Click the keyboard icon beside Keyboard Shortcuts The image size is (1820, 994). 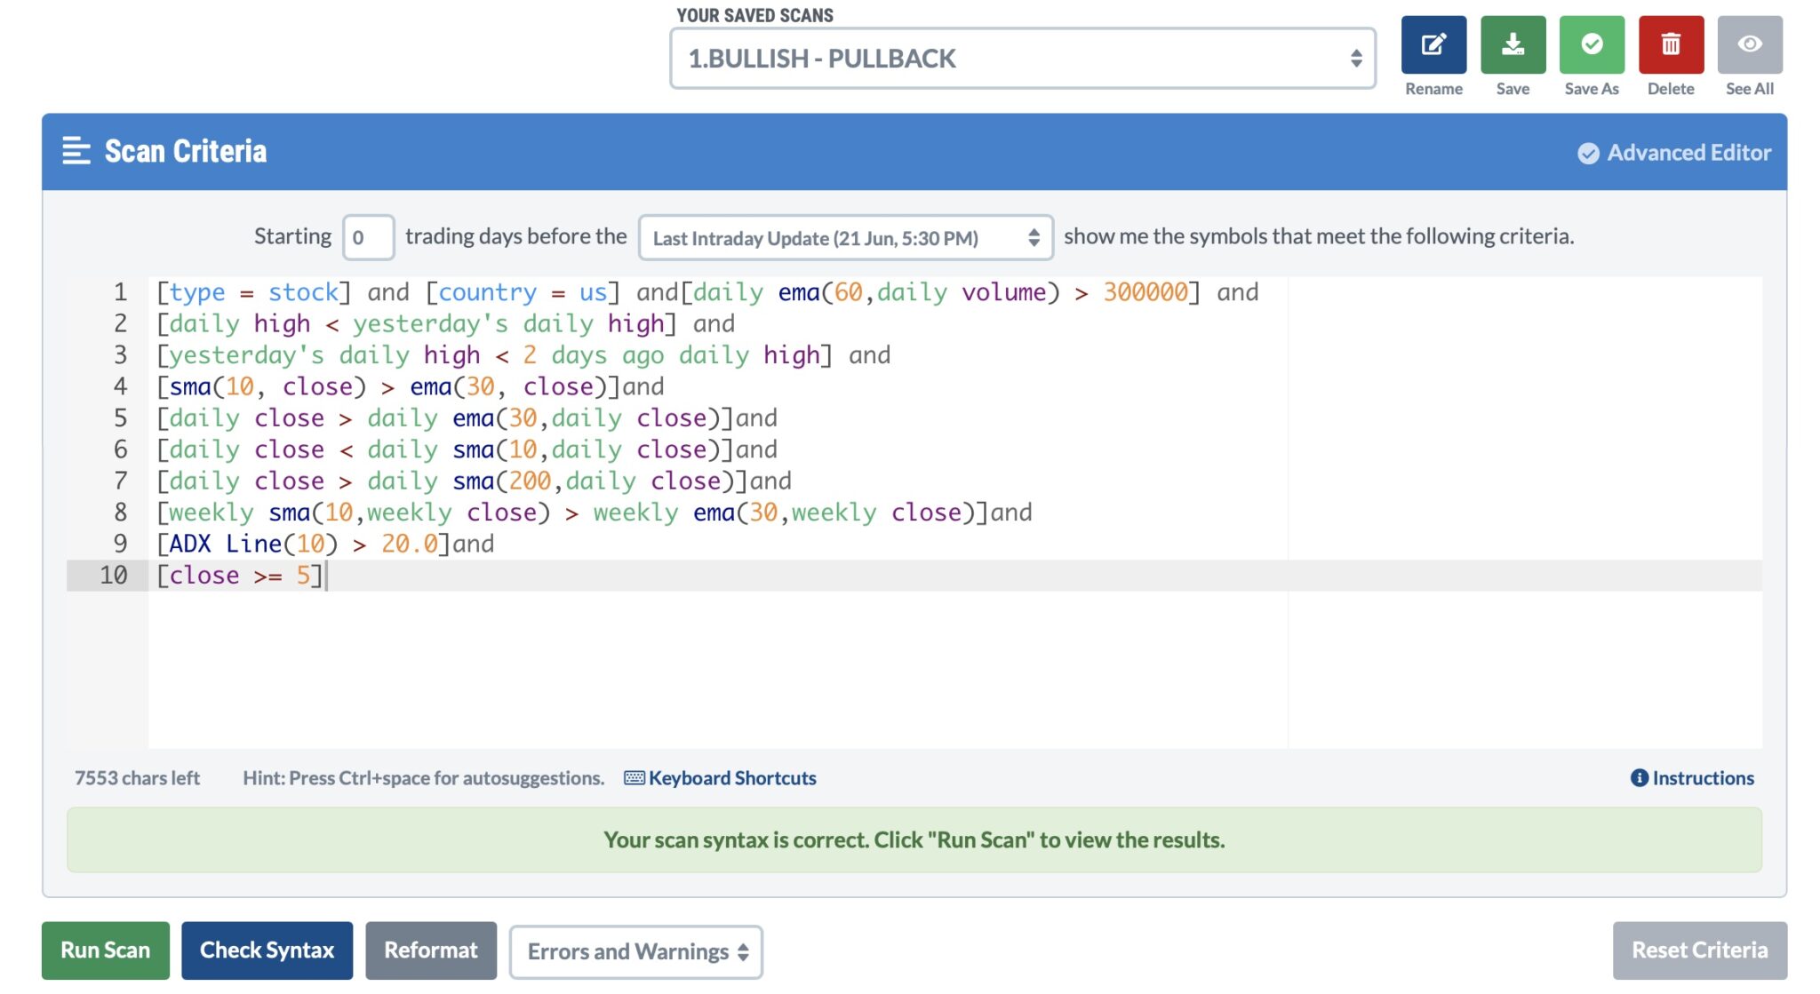click(x=635, y=778)
